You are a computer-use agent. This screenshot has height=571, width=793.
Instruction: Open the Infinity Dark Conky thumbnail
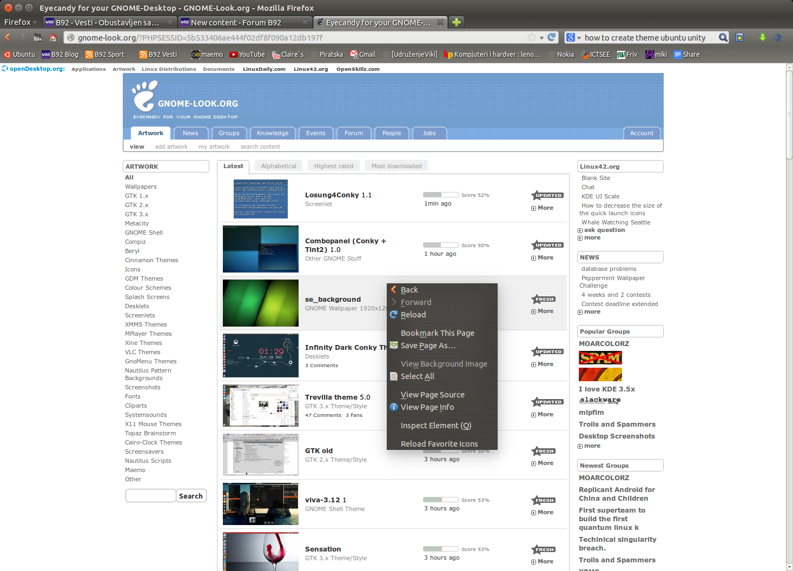(261, 355)
